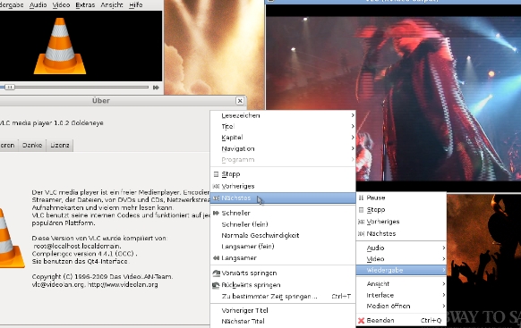This screenshot has width=521, height=328.
Task: Close the Über dialog
Action: (x=240, y=101)
